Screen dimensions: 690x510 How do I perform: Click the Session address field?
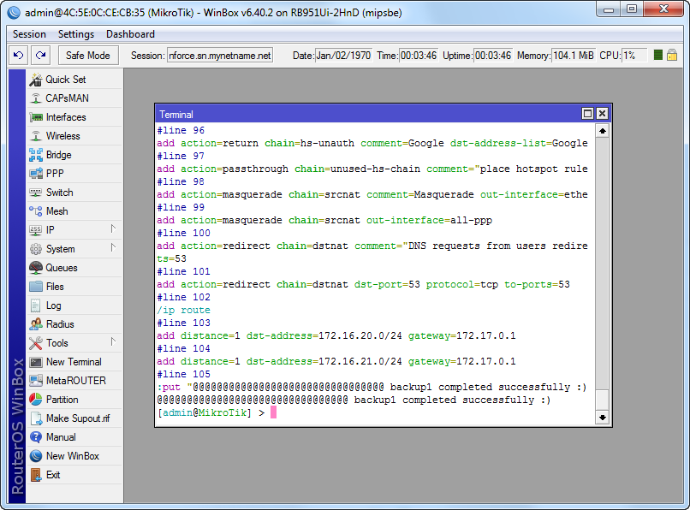click(220, 56)
